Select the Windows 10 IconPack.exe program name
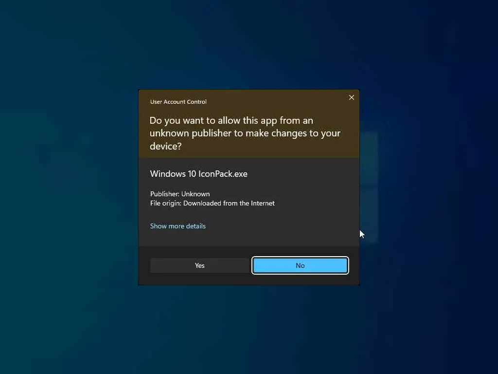The image size is (498, 374). (199, 174)
